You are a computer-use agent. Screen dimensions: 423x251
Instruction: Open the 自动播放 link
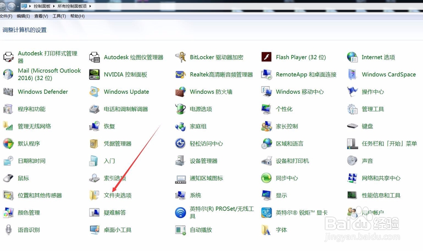201,230
